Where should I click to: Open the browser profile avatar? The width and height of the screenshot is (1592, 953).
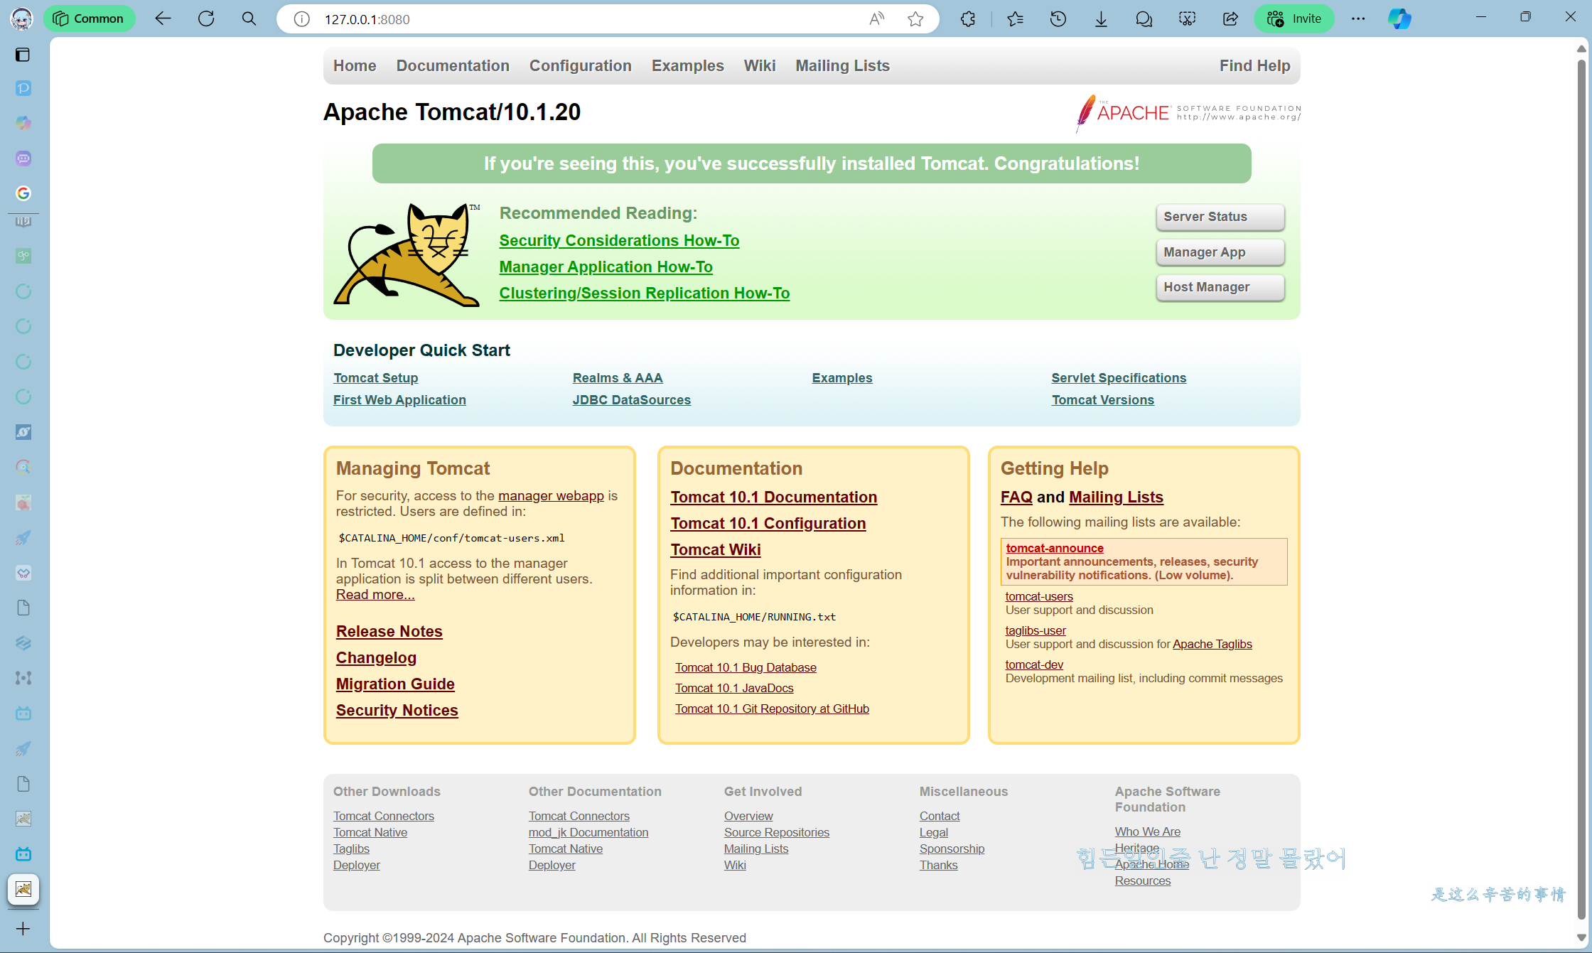[22, 18]
